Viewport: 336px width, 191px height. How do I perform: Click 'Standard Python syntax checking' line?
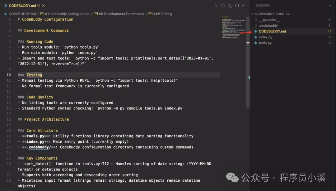[x=101, y=108]
